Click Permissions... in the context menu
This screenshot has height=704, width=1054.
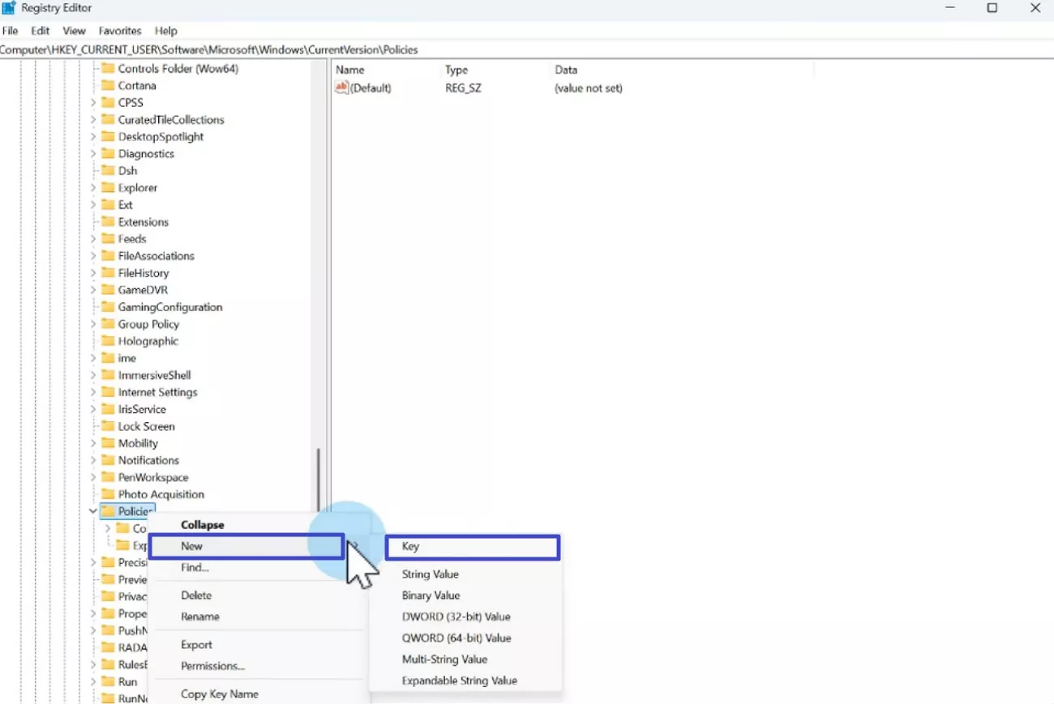(212, 667)
